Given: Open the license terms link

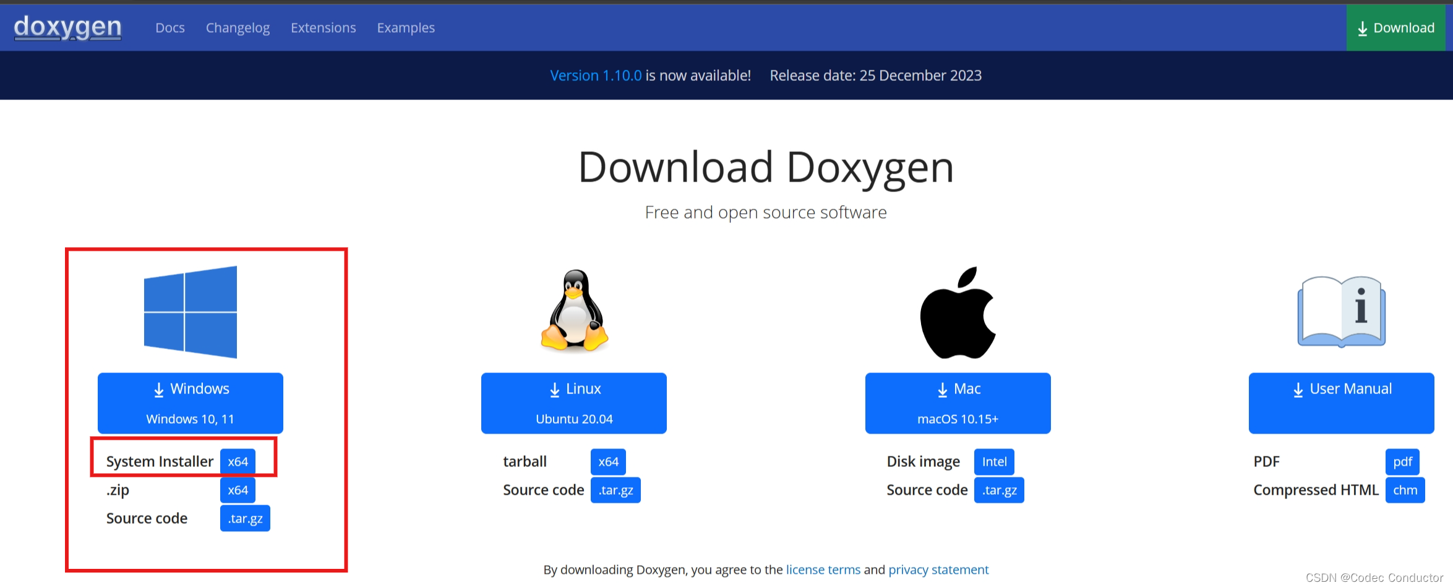Looking at the screenshot, I should click(x=823, y=569).
